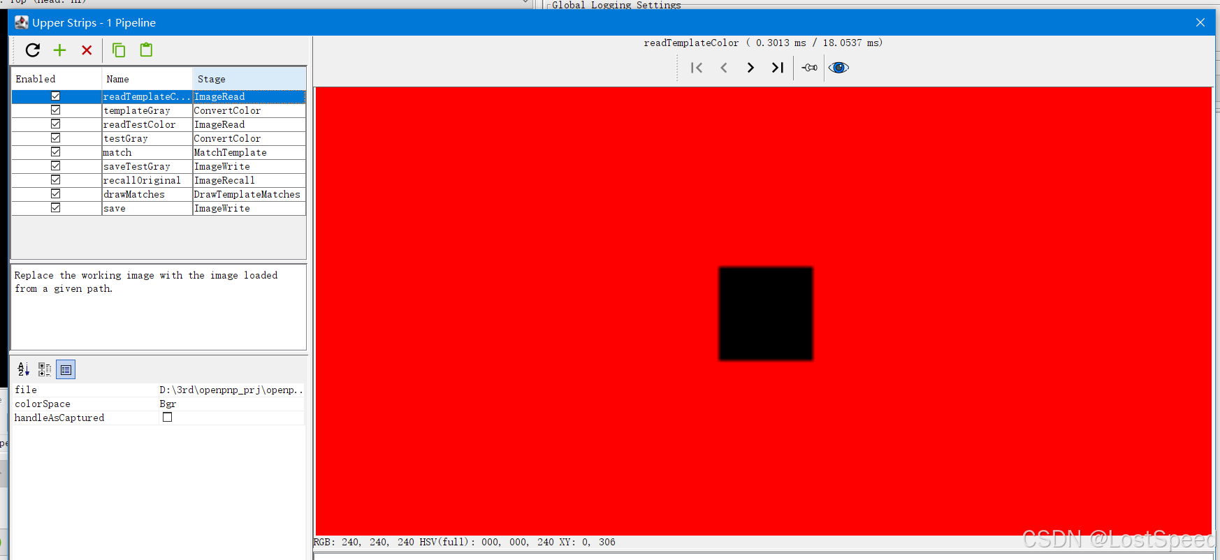
Task: Disable the readTestColor stage checkbox
Action: tap(55, 124)
